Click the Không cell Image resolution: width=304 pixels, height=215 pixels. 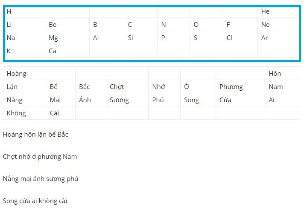(24, 113)
